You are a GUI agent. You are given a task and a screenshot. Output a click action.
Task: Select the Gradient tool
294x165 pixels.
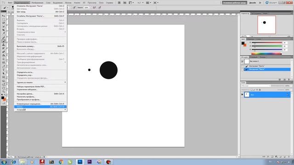[x=4, y=55]
